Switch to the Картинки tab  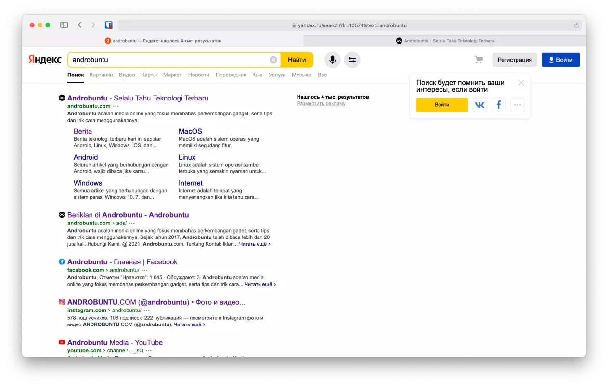pyautogui.click(x=101, y=75)
